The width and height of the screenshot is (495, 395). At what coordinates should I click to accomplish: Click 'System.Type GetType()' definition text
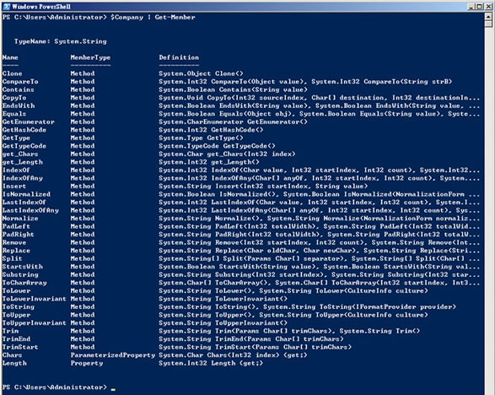tap(201, 138)
